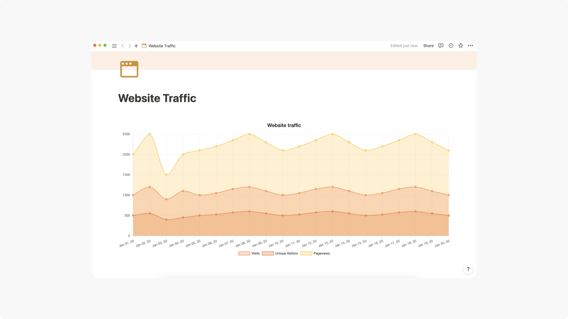Click the peak data point near Jan 18
The width and height of the screenshot is (568, 319).
415,133
